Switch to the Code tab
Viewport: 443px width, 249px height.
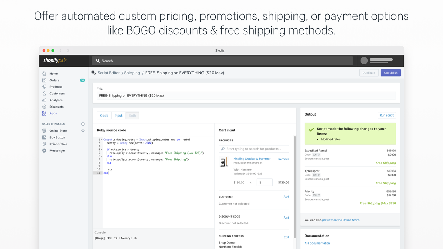(104, 116)
